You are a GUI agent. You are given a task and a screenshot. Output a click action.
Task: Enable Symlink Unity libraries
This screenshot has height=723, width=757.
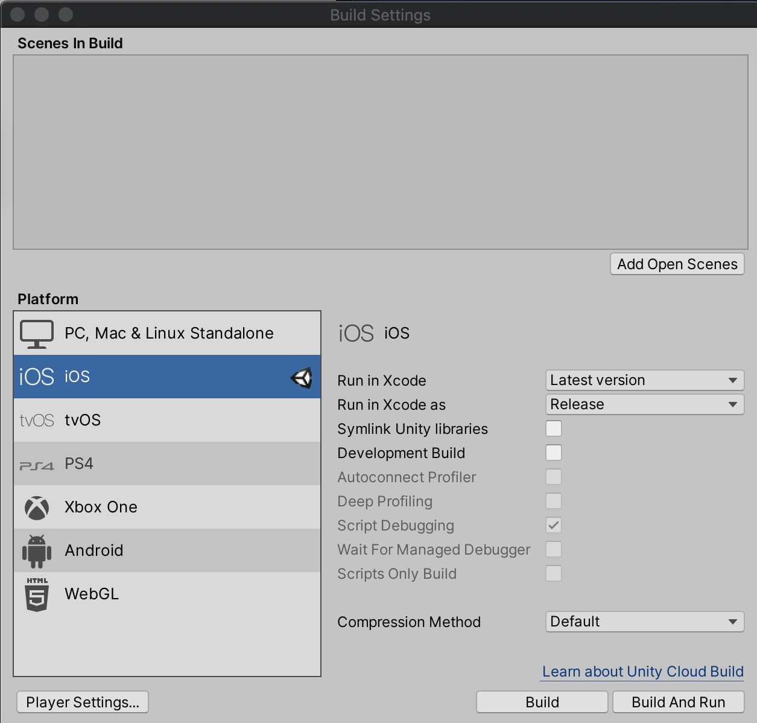(553, 428)
